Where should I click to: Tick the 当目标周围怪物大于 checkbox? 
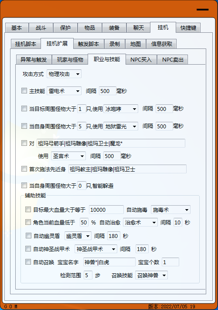(x=24, y=109)
